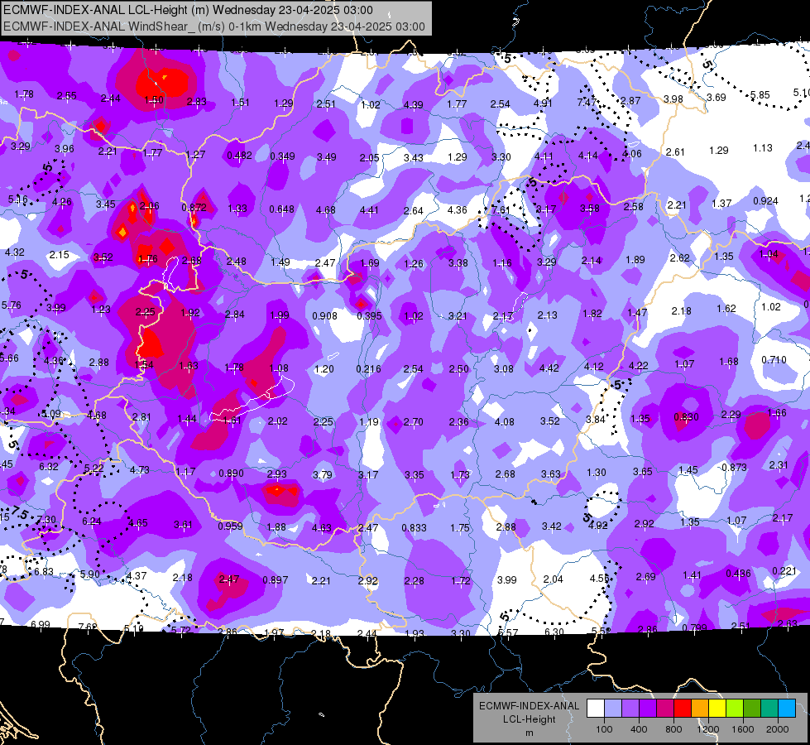The width and height of the screenshot is (810, 745).
Task: Click the wind shear value 3.79
Action: click(x=323, y=474)
